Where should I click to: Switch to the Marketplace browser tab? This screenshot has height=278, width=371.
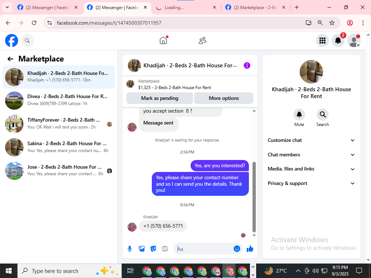pos(255,7)
